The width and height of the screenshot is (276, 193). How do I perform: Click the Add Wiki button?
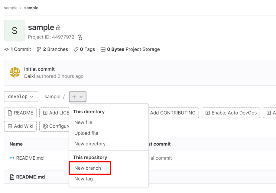point(20,126)
